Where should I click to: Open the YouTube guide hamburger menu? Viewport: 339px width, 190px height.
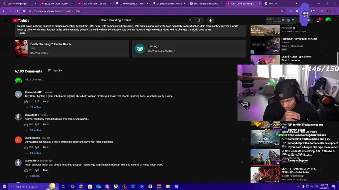[6, 20]
